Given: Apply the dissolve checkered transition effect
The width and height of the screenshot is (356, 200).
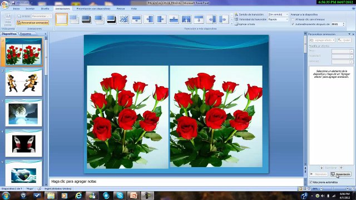Looking at the screenshot, I should click(x=124, y=19).
